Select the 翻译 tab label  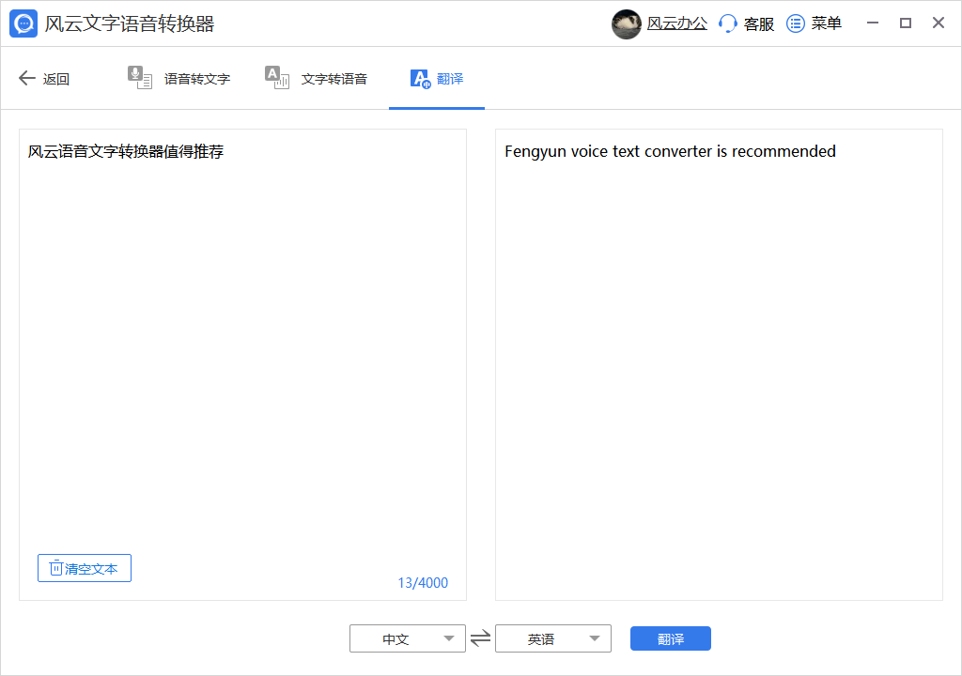click(x=450, y=79)
